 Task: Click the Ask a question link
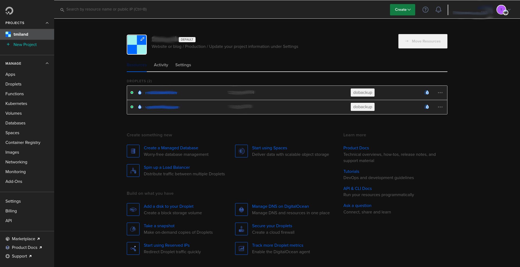pos(357,206)
